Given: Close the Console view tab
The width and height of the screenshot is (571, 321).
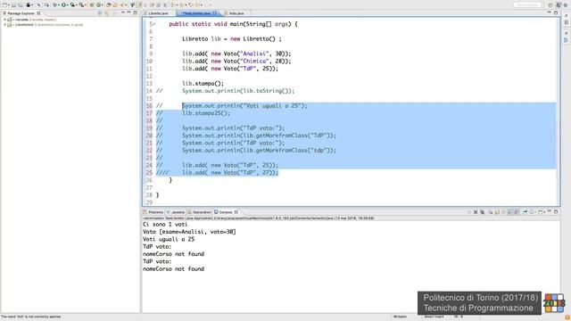Looking at the screenshot, I should (236, 212).
